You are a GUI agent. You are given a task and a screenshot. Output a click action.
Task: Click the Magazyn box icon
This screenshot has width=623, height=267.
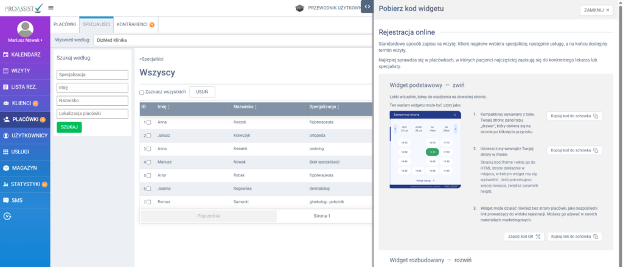6,167
